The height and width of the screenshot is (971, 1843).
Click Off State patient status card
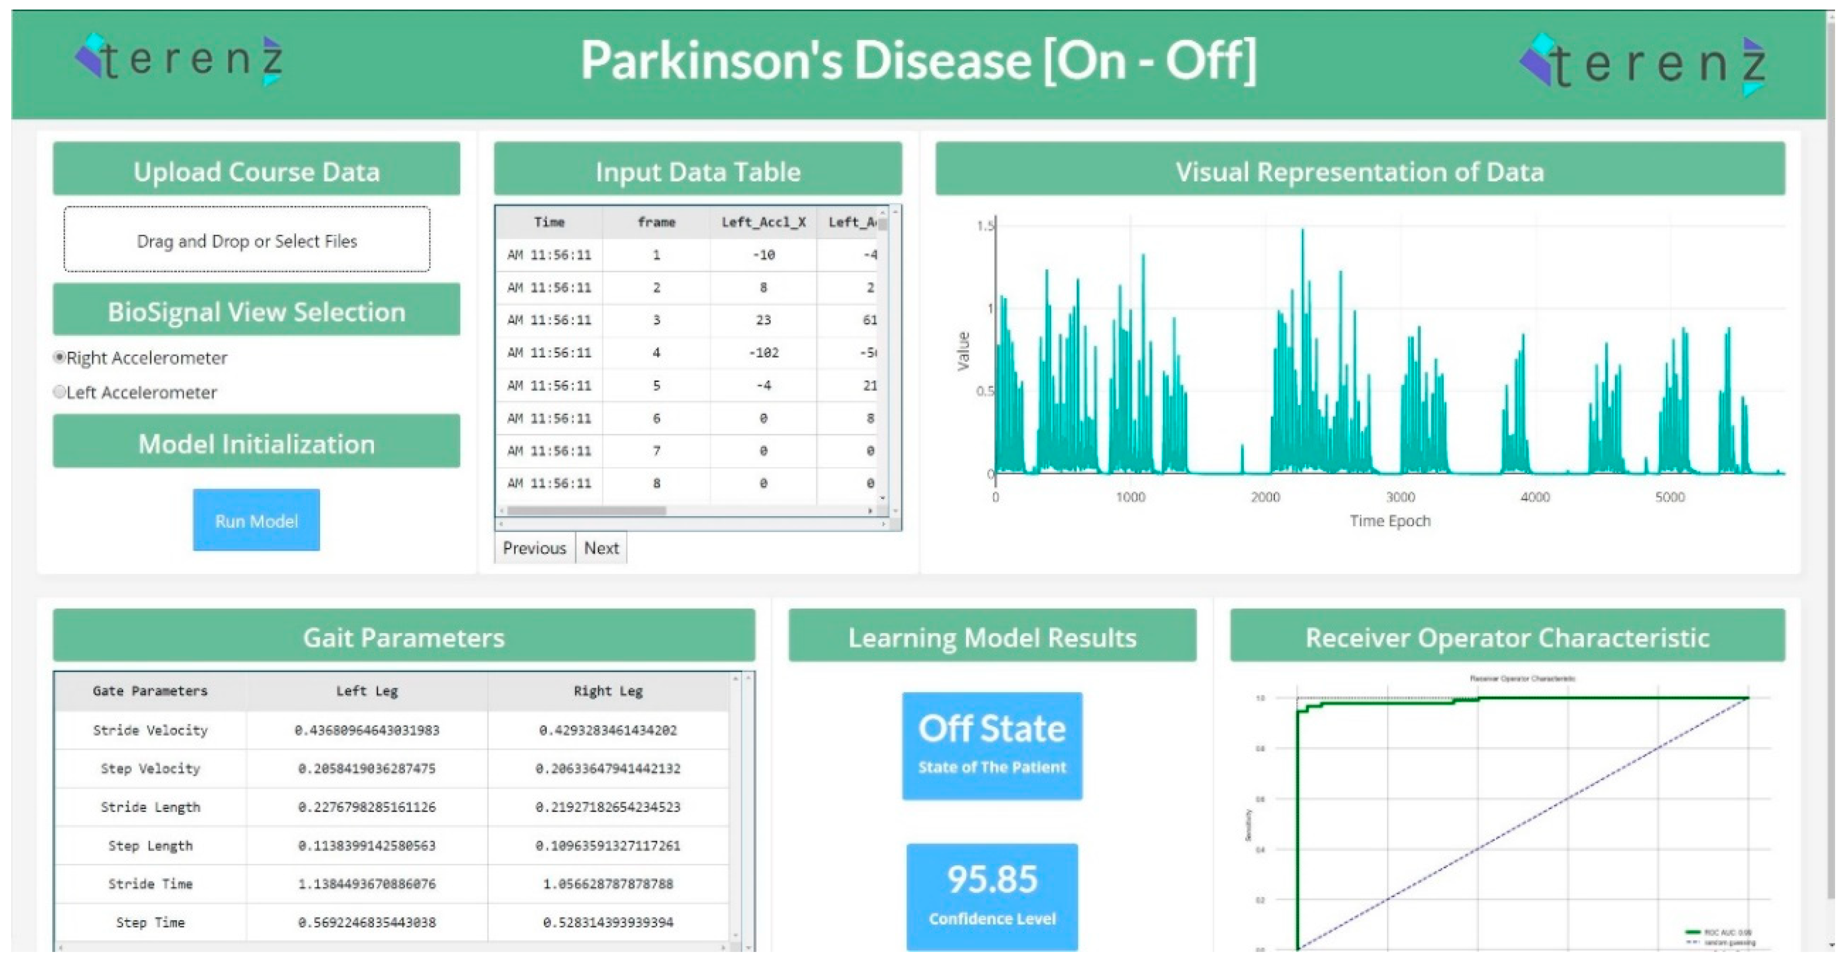992,745
